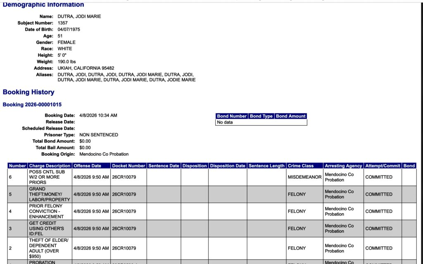423x264 pixels.
Task: Select the Bond Type header
Action: click(262, 116)
